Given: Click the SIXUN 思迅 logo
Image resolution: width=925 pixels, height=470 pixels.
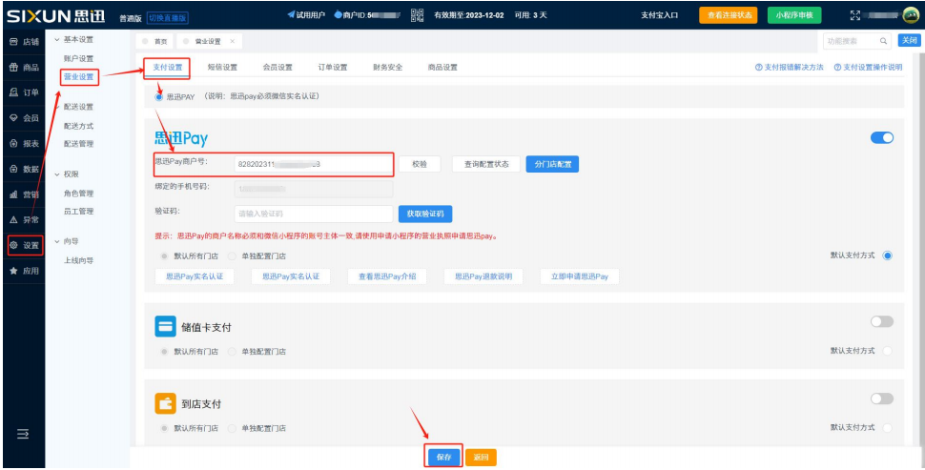Looking at the screenshot, I should point(56,16).
